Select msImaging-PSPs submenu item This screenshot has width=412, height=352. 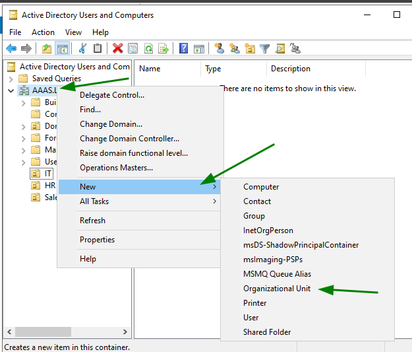[307, 260]
